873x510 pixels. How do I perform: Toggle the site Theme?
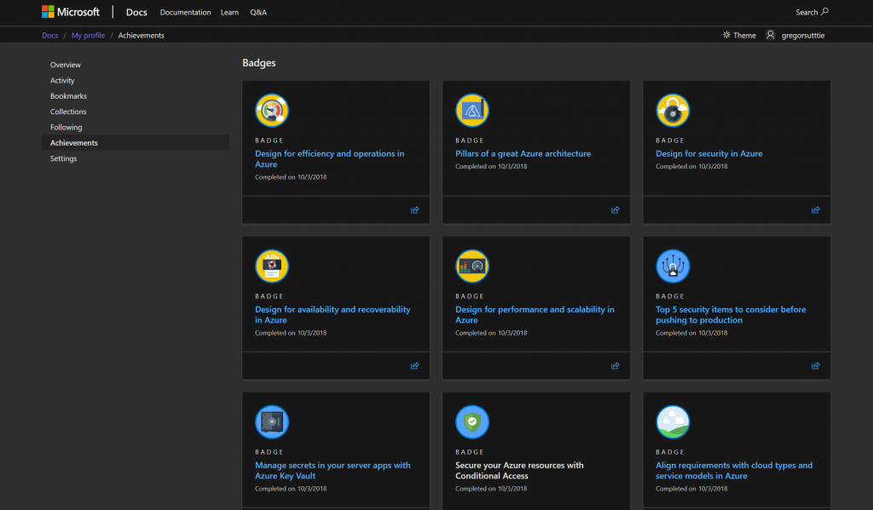click(738, 35)
